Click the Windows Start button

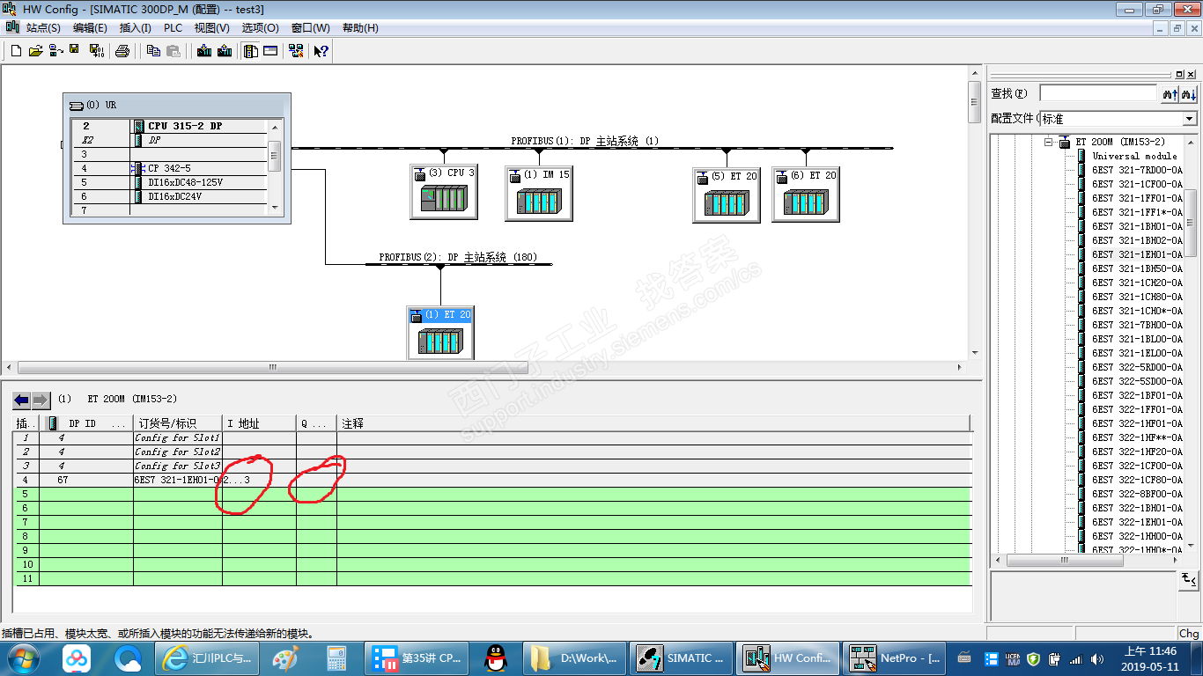(22, 658)
